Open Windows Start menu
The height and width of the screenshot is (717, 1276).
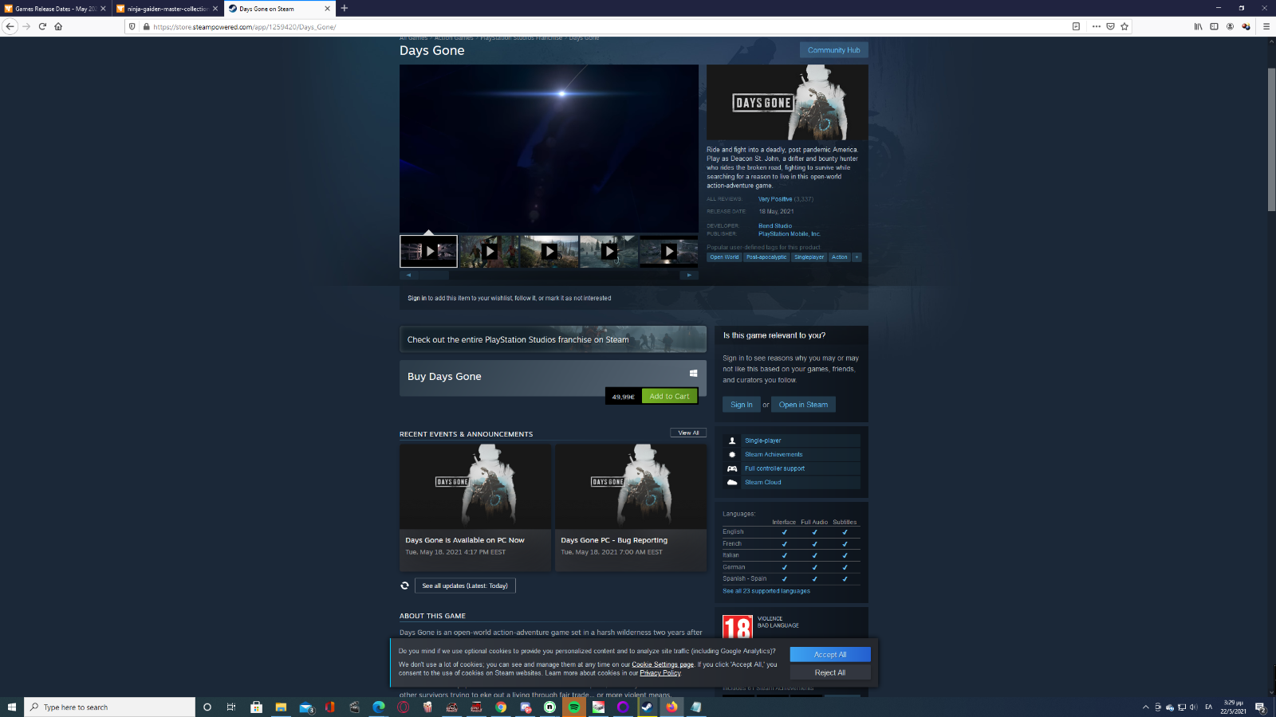(x=12, y=707)
